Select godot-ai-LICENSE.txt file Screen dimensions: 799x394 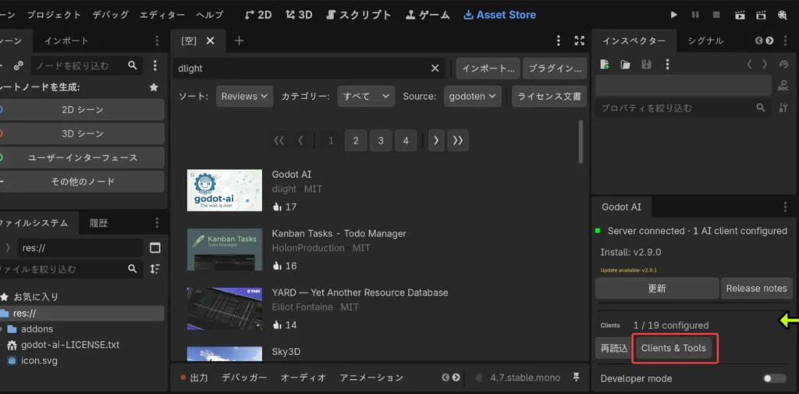point(69,345)
